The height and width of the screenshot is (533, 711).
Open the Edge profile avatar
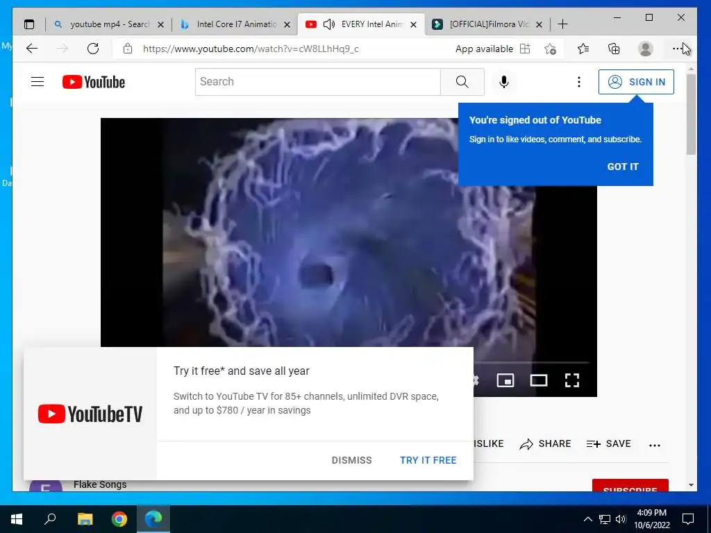(645, 49)
